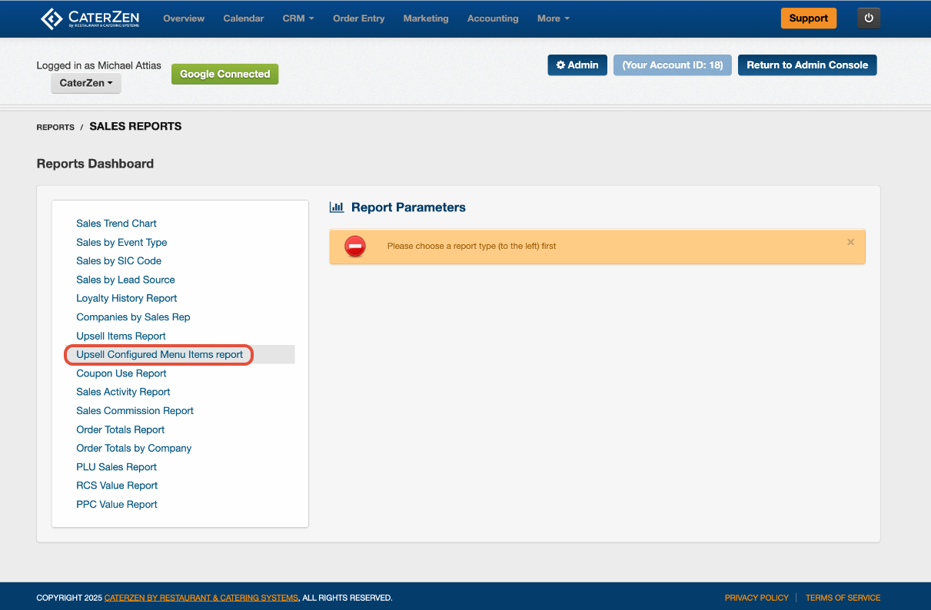Click Return to Admin Console

[x=807, y=65]
